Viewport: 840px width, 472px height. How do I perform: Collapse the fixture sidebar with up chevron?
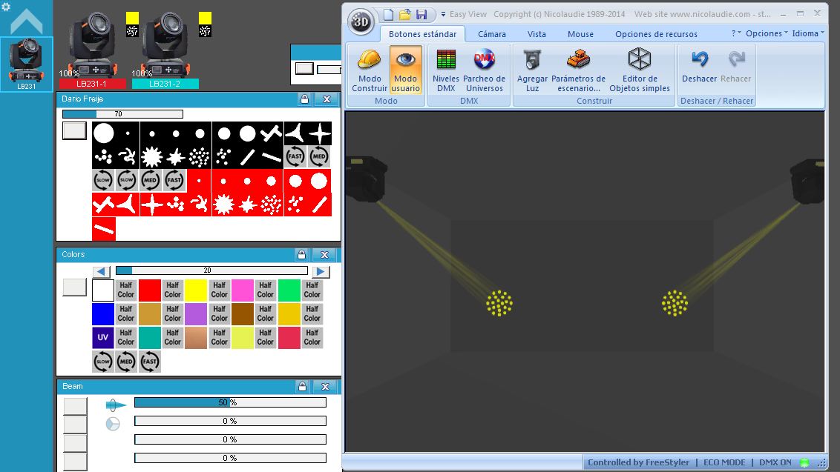click(x=26, y=21)
